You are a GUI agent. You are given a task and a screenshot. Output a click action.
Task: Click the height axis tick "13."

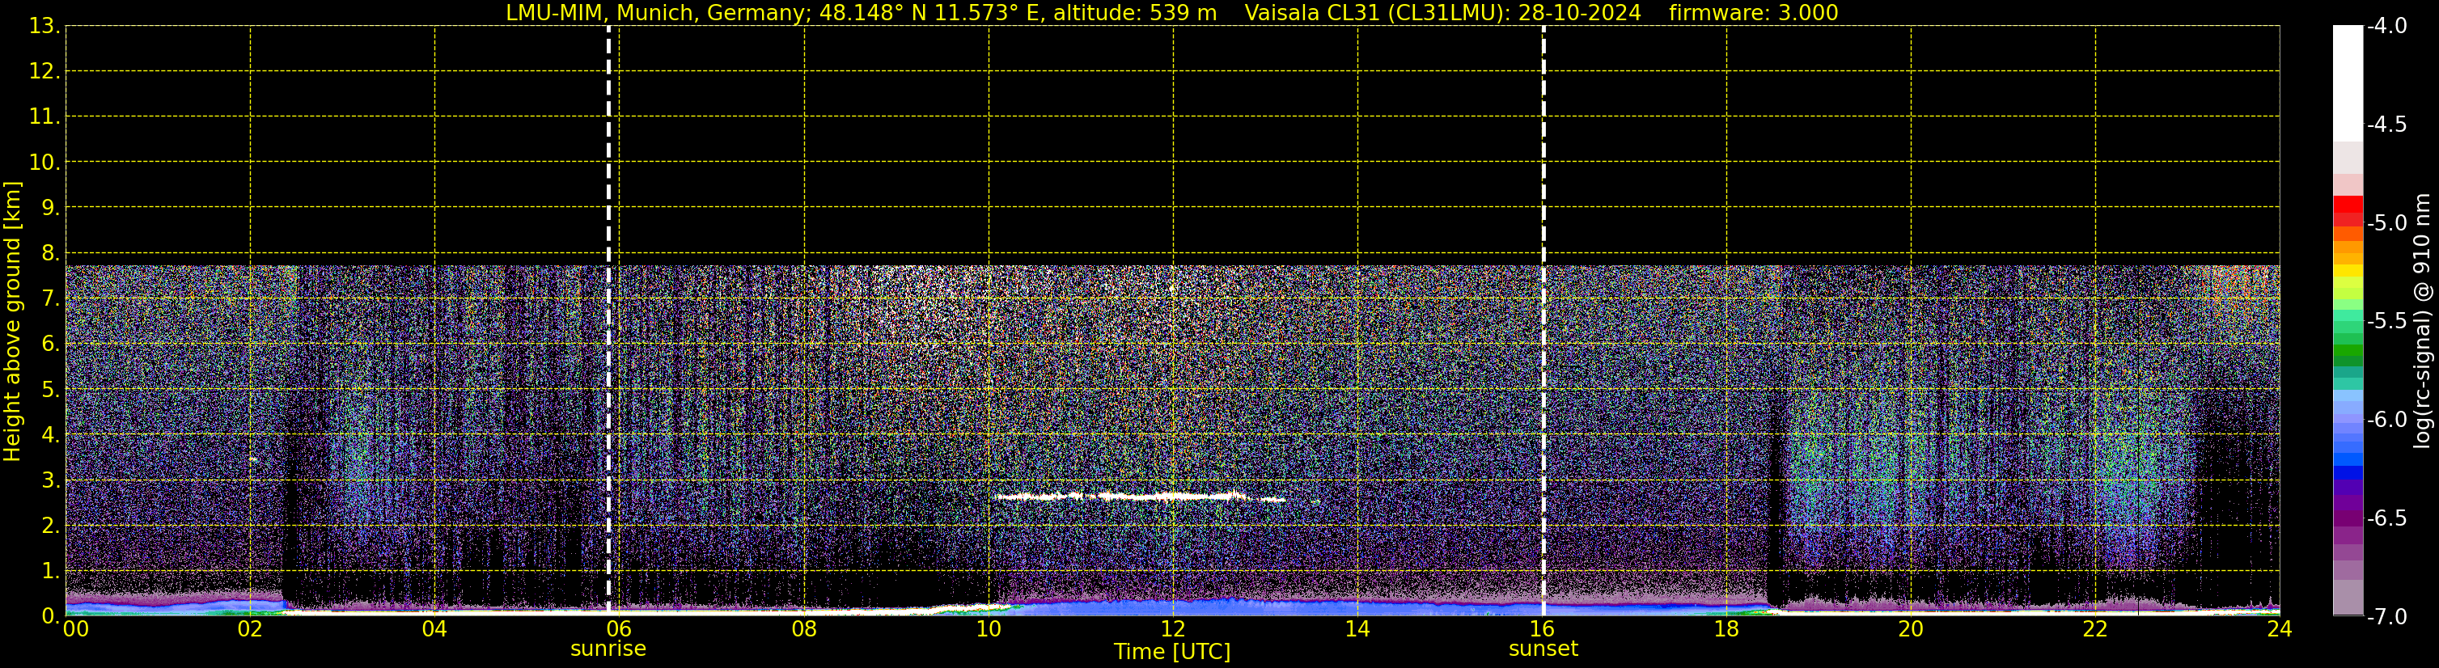tap(44, 27)
